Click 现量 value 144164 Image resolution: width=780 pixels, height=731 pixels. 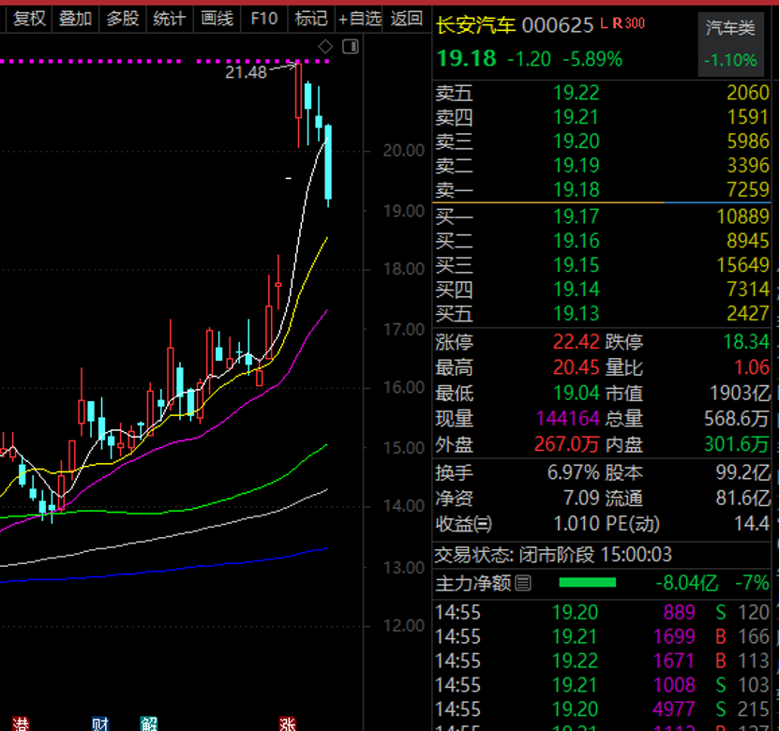point(568,419)
